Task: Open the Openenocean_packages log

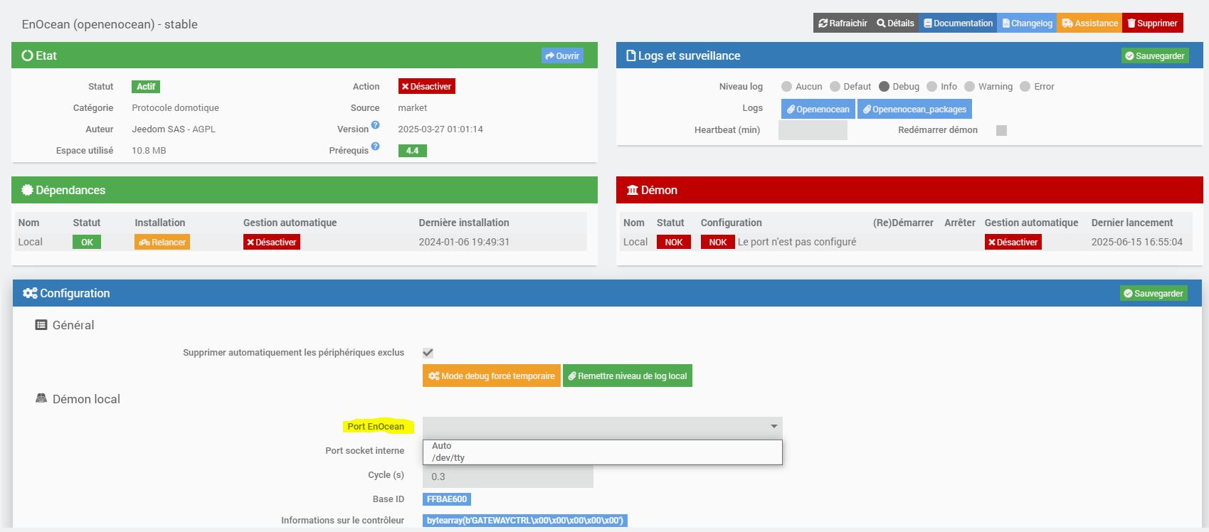Action: 914,109
